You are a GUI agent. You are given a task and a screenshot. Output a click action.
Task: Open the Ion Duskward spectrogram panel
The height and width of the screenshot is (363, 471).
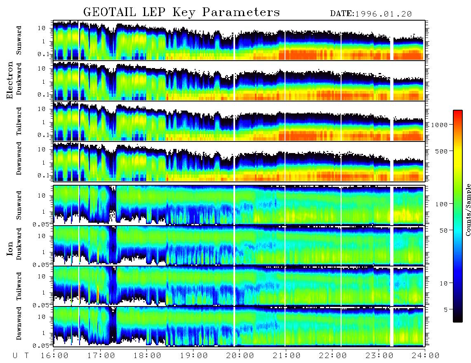click(239, 245)
